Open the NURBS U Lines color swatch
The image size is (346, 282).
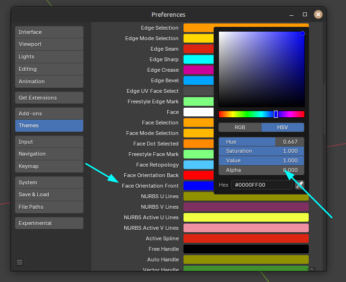(246, 196)
